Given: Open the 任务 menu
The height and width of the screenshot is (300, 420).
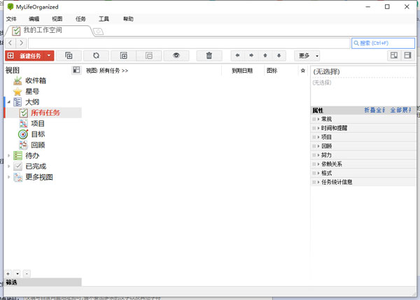Looking at the screenshot, I should [80, 19].
